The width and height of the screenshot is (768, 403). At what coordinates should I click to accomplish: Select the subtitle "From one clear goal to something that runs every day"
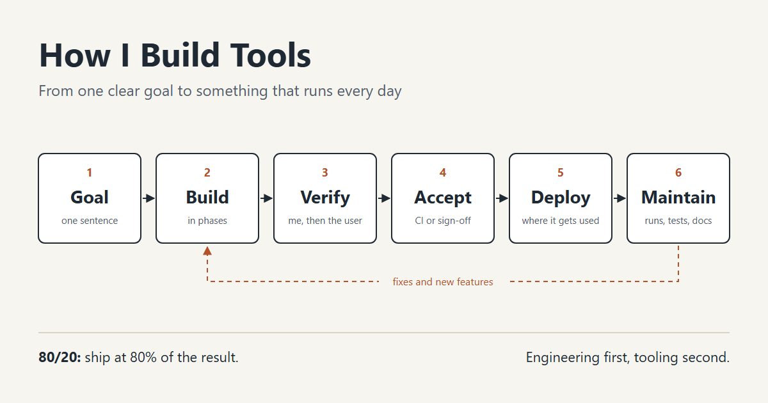[220, 91]
